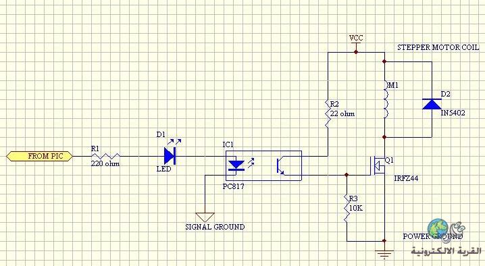Viewport: 485px width, 266px height.
Task: Select the FROM PIC input port
Action: point(40,156)
